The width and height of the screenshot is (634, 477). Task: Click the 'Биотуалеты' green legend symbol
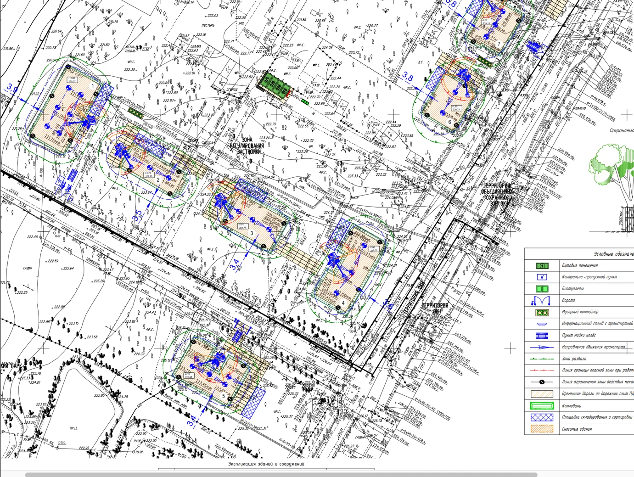click(x=542, y=289)
